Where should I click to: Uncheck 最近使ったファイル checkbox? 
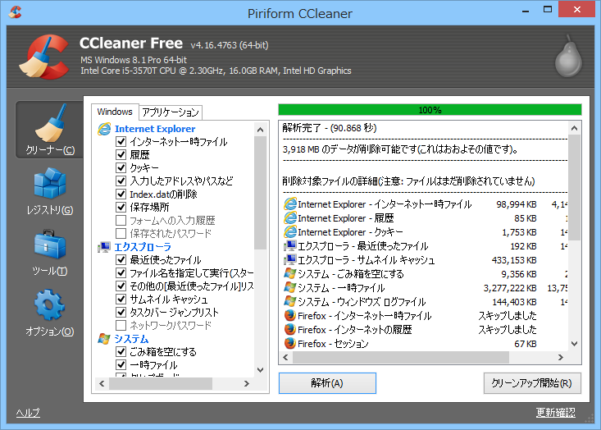[x=121, y=259]
